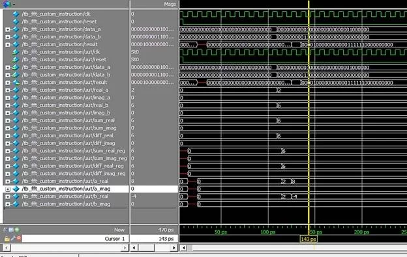Expand the uut/b_real signal
The height and width of the screenshot is (257, 407).
(8, 196)
